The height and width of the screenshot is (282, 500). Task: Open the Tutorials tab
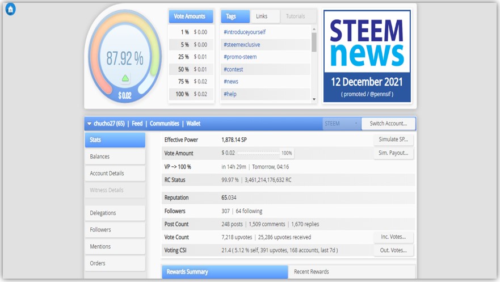(298, 16)
